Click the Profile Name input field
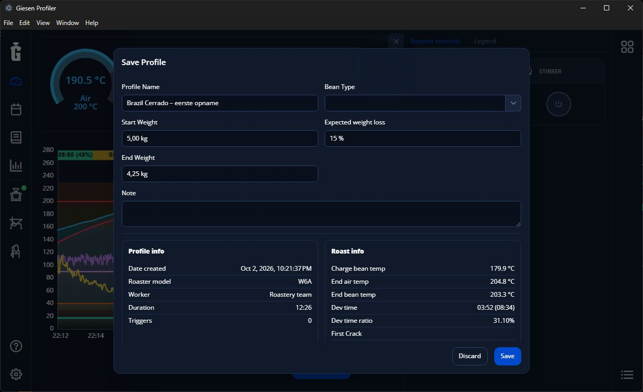Screen dimensions: 643x392 tap(220, 103)
